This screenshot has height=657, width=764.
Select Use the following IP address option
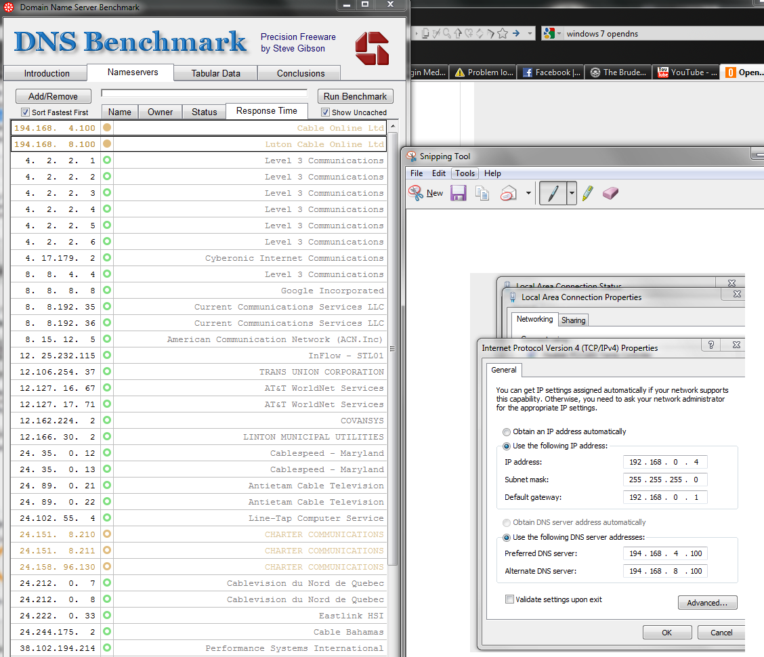click(x=507, y=446)
